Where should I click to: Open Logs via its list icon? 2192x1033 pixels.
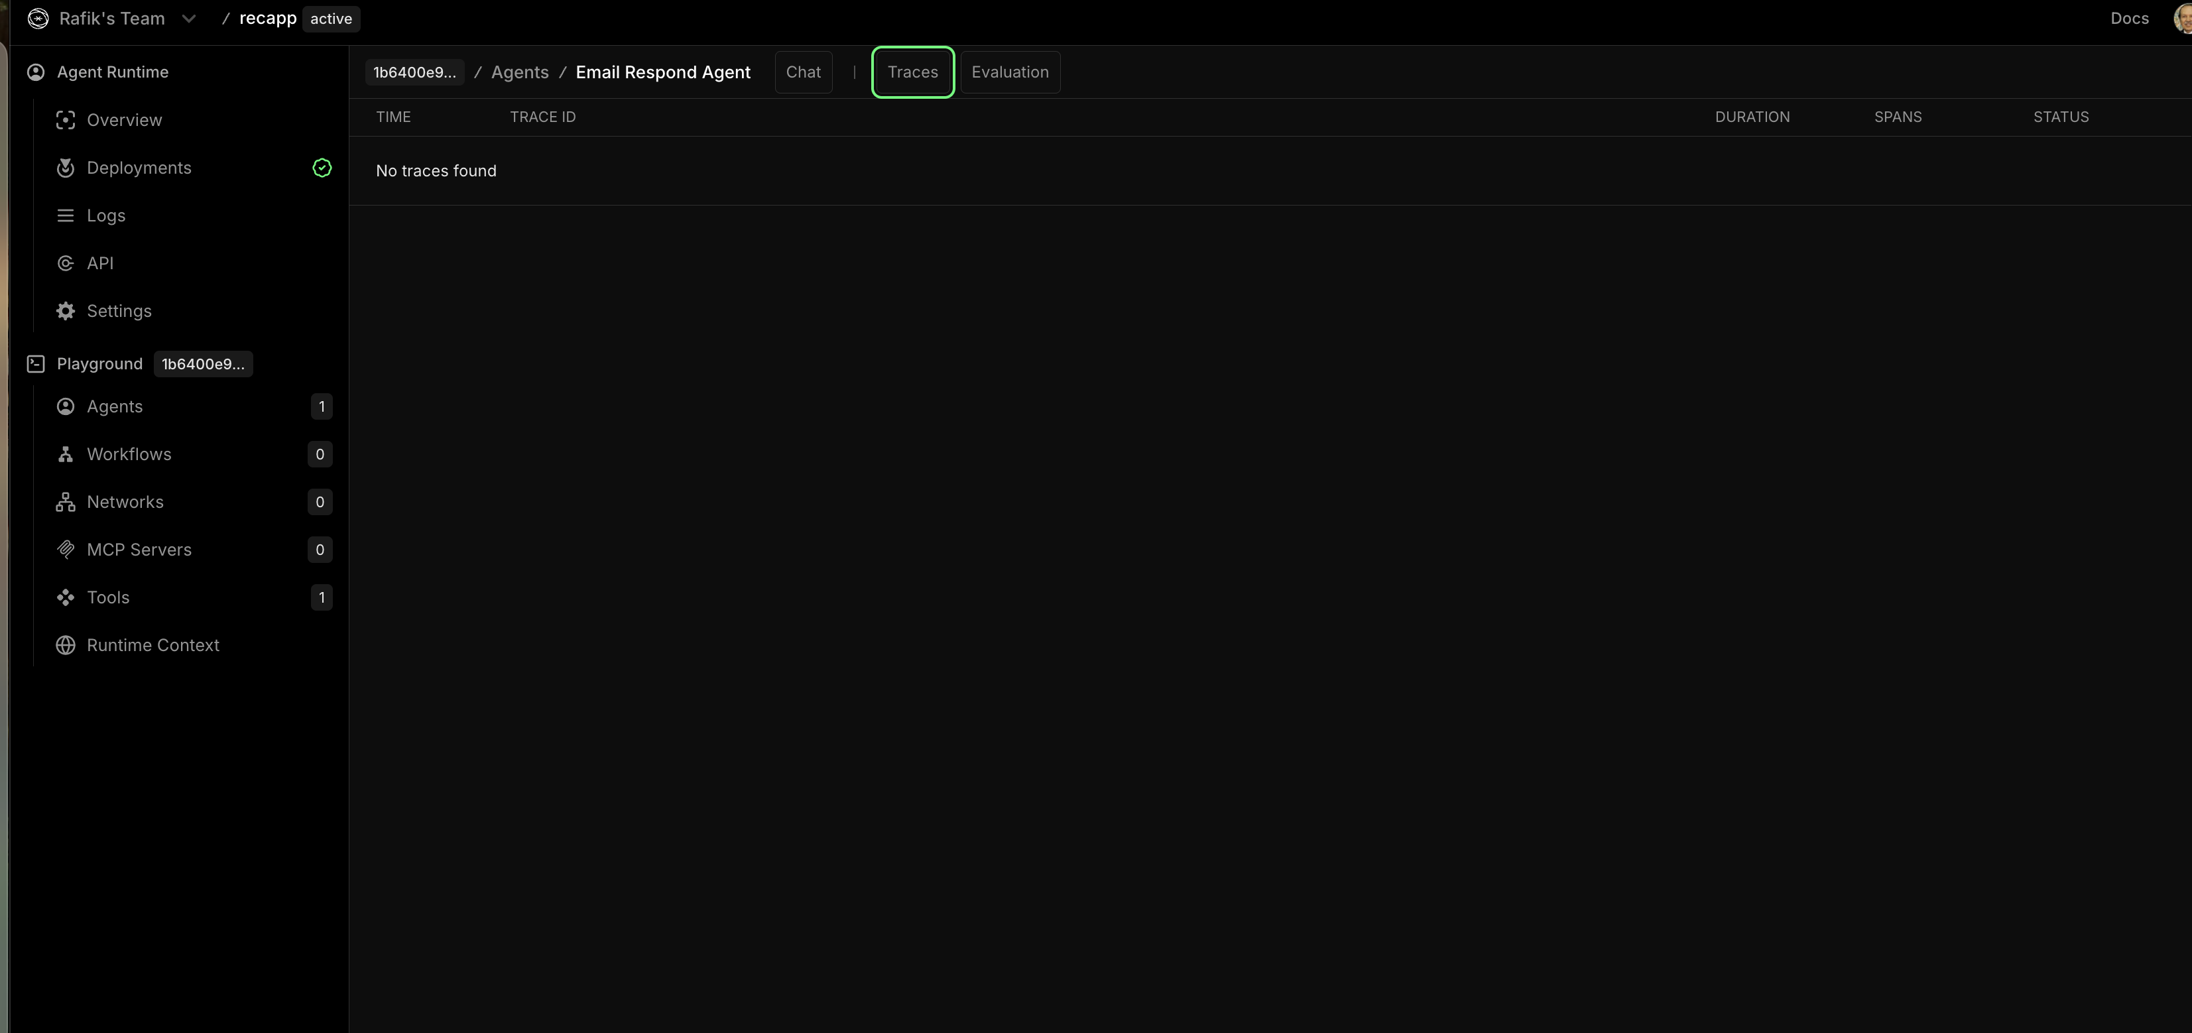point(66,215)
